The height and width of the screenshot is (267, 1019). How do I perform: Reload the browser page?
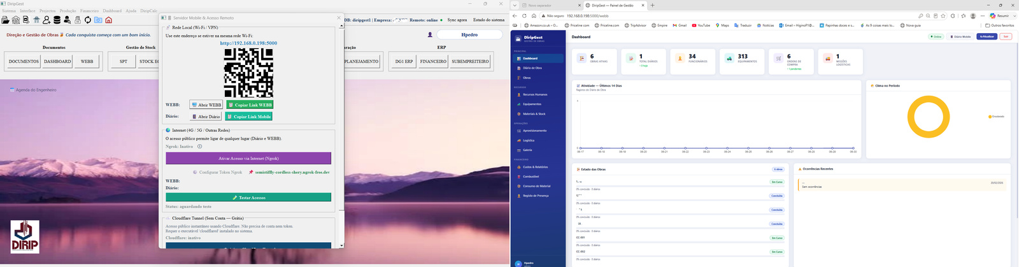pyautogui.click(x=524, y=15)
